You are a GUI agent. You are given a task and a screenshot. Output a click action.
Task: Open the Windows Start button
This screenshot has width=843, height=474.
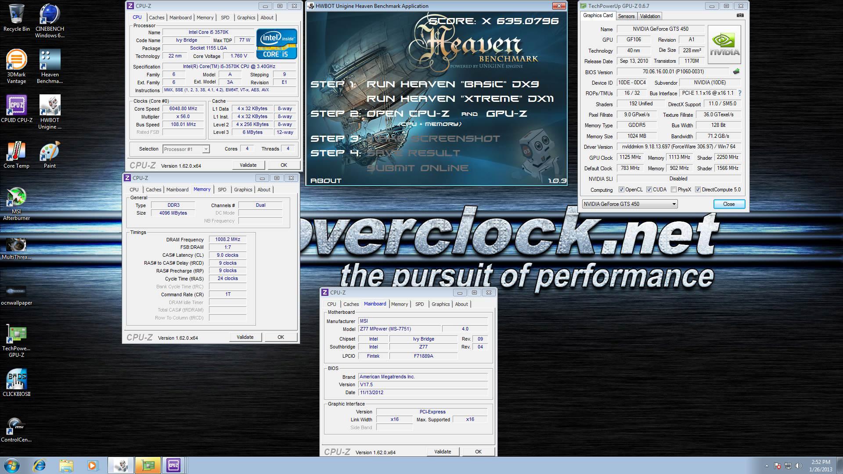[12, 465]
